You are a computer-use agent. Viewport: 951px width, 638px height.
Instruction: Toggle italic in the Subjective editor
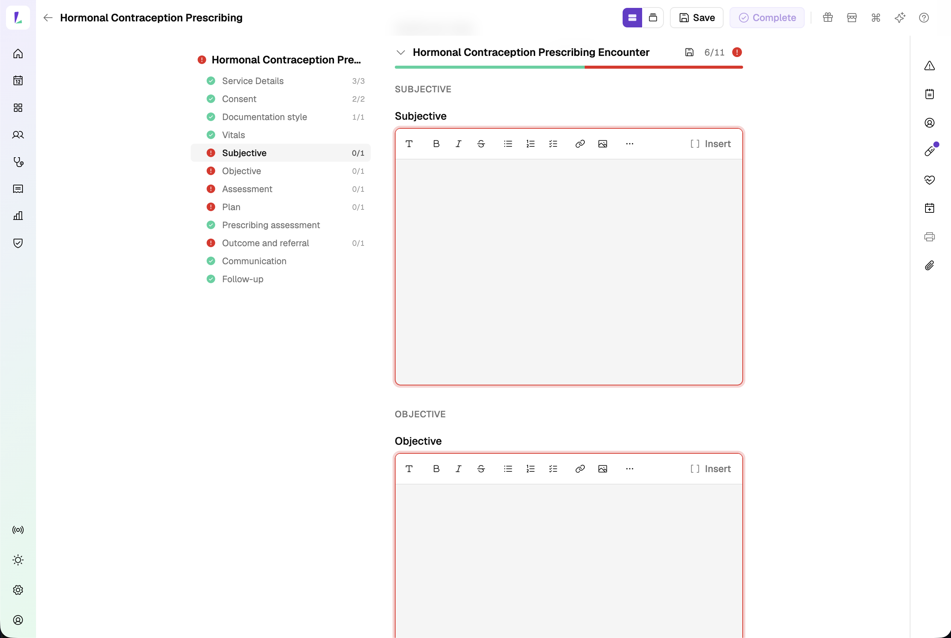tap(459, 144)
